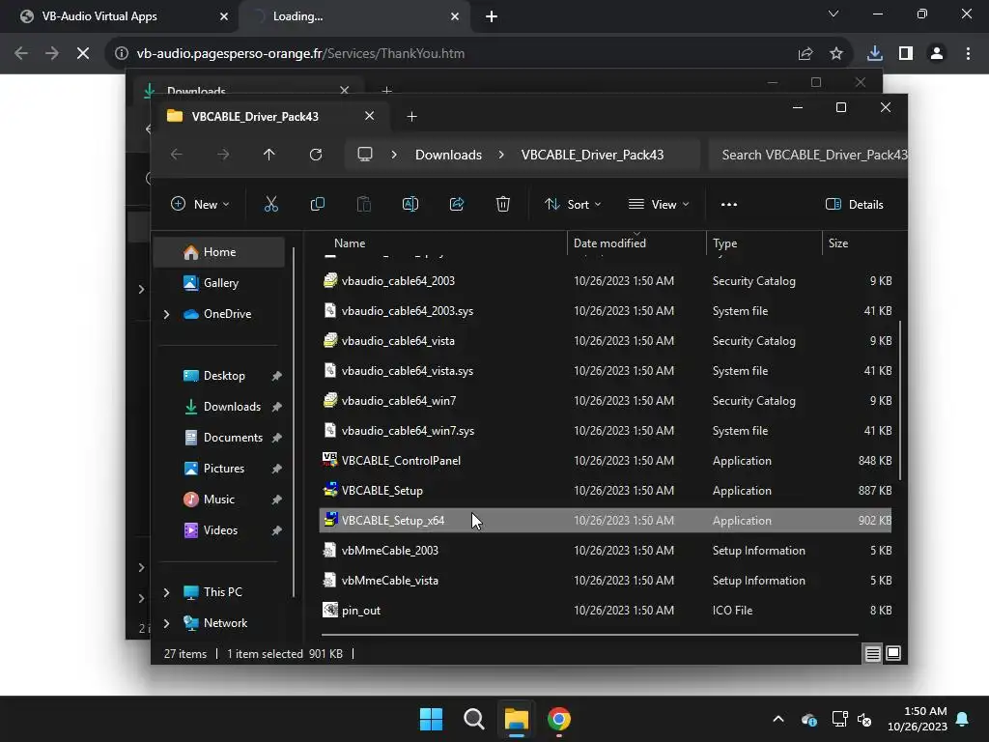Open the See more three-dots menu

[x=729, y=204]
